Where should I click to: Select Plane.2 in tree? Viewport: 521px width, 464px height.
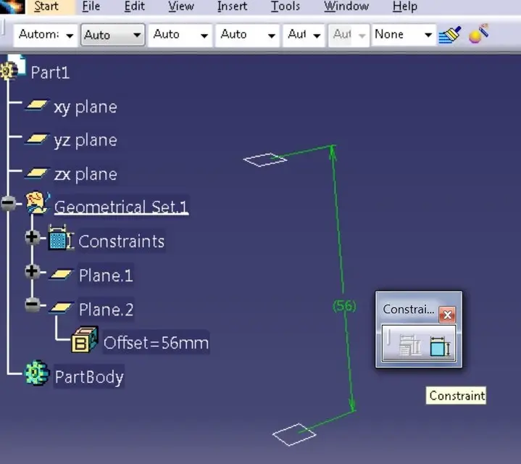pyautogui.click(x=106, y=310)
